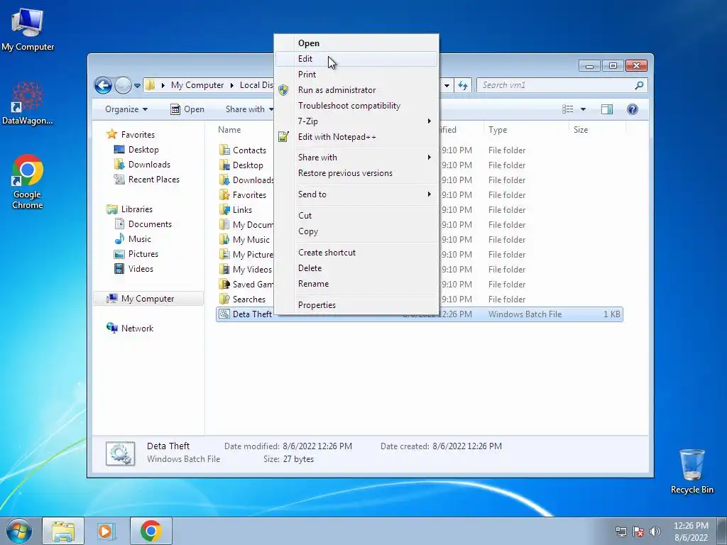Choose Rename from the context menu

tap(356, 284)
